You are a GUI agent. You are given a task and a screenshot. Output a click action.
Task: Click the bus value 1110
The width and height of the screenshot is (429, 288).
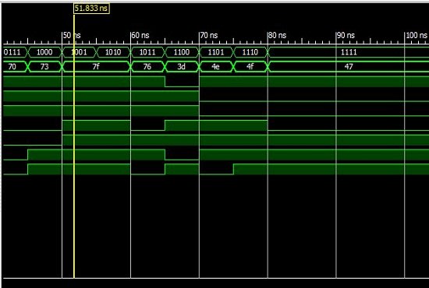coord(250,52)
